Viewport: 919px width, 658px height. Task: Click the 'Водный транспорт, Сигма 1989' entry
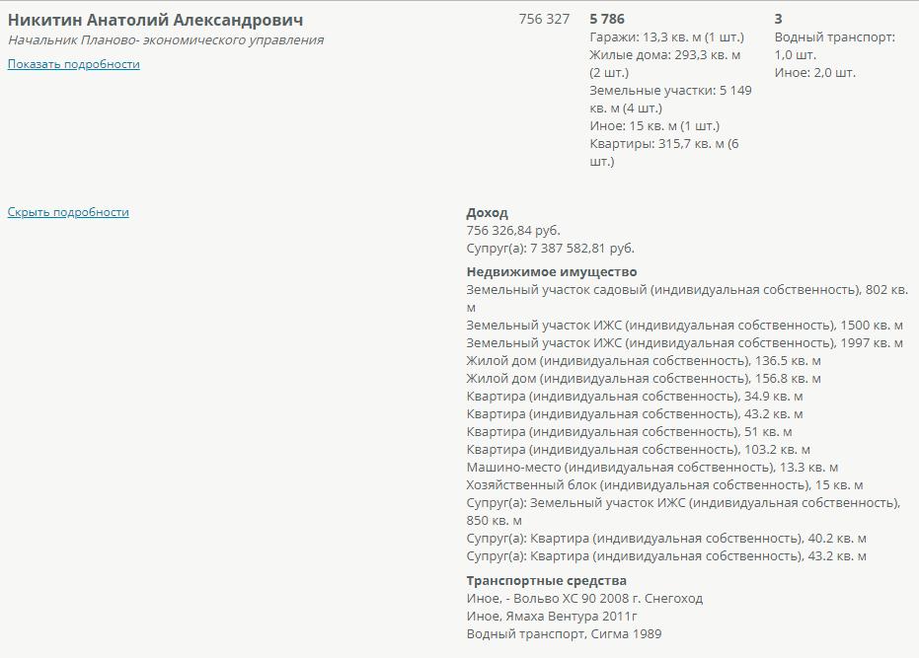click(x=564, y=634)
